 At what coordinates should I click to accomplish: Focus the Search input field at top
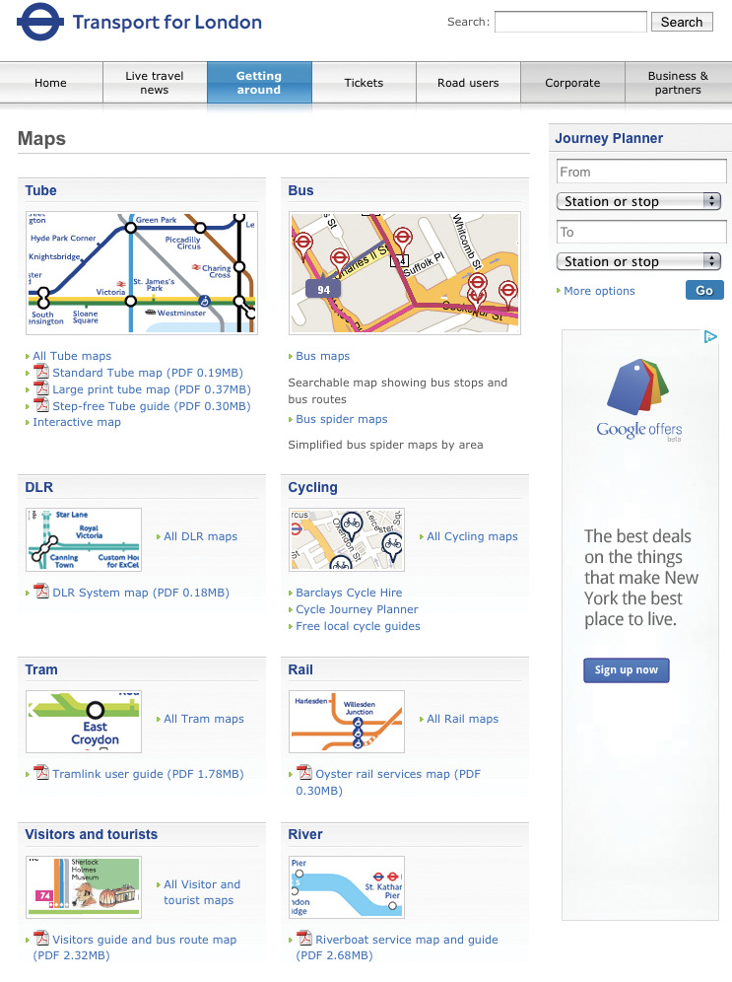[x=570, y=22]
